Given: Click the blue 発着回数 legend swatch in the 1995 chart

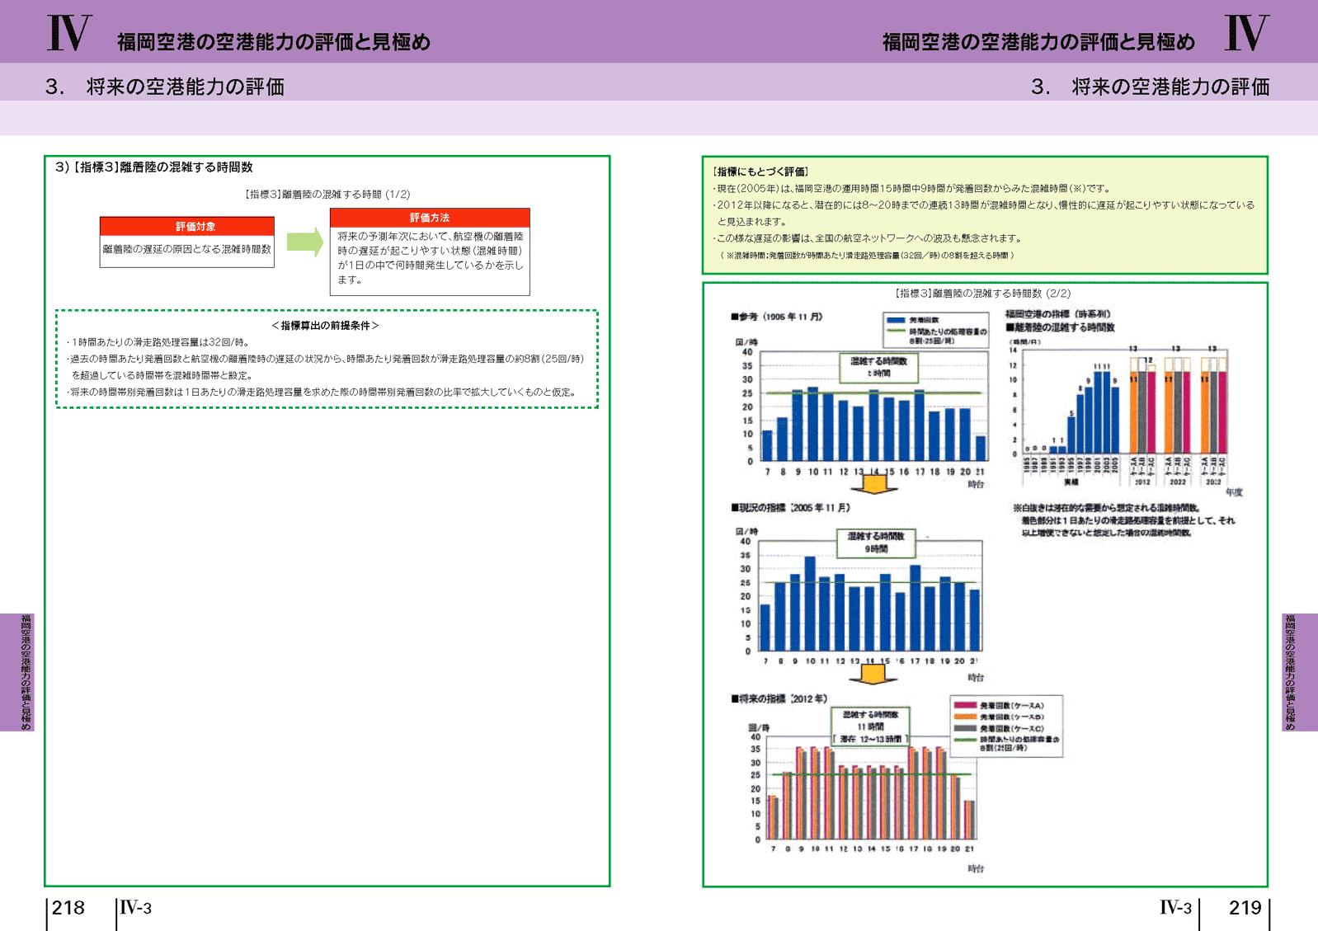Looking at the screenshot, I should [895, 320].
